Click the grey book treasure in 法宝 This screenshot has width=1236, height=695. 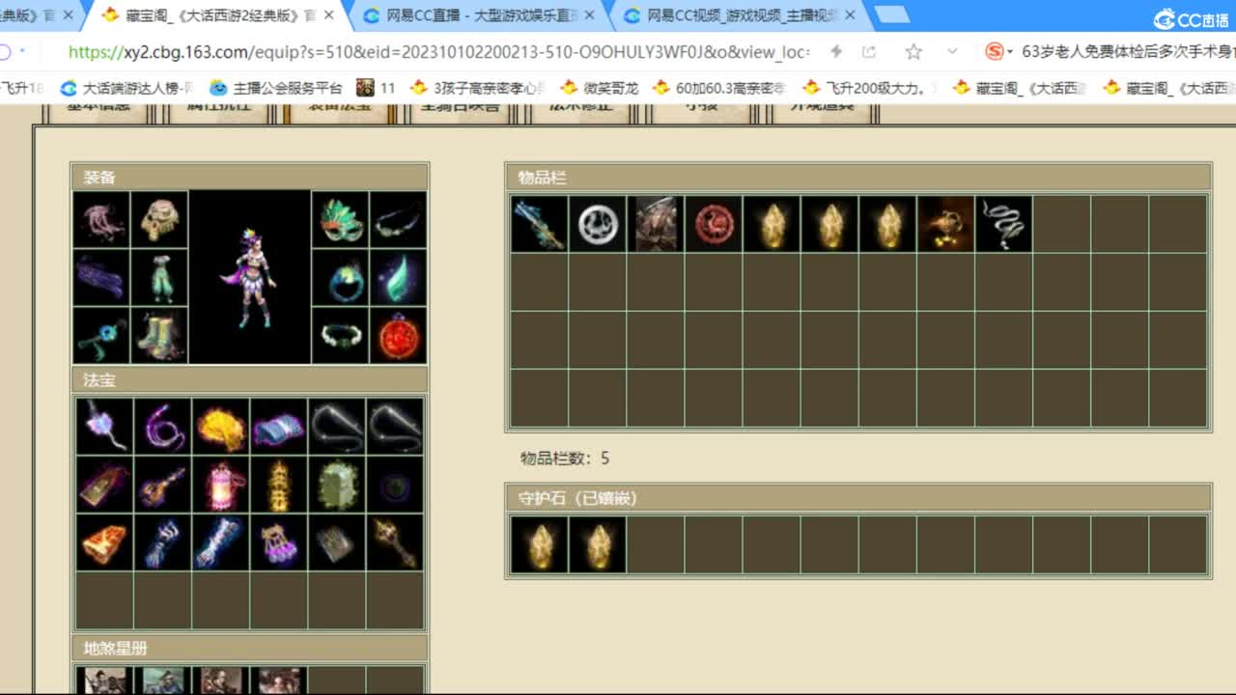point(336,542)
